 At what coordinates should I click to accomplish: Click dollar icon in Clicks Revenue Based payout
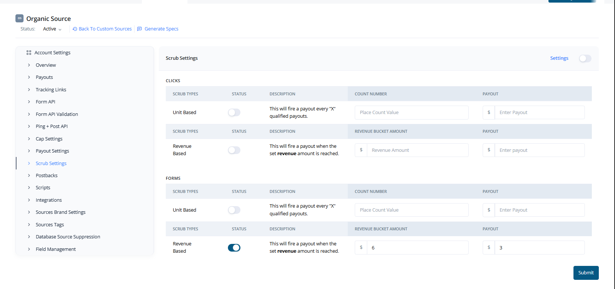click(x=489, y=150)
